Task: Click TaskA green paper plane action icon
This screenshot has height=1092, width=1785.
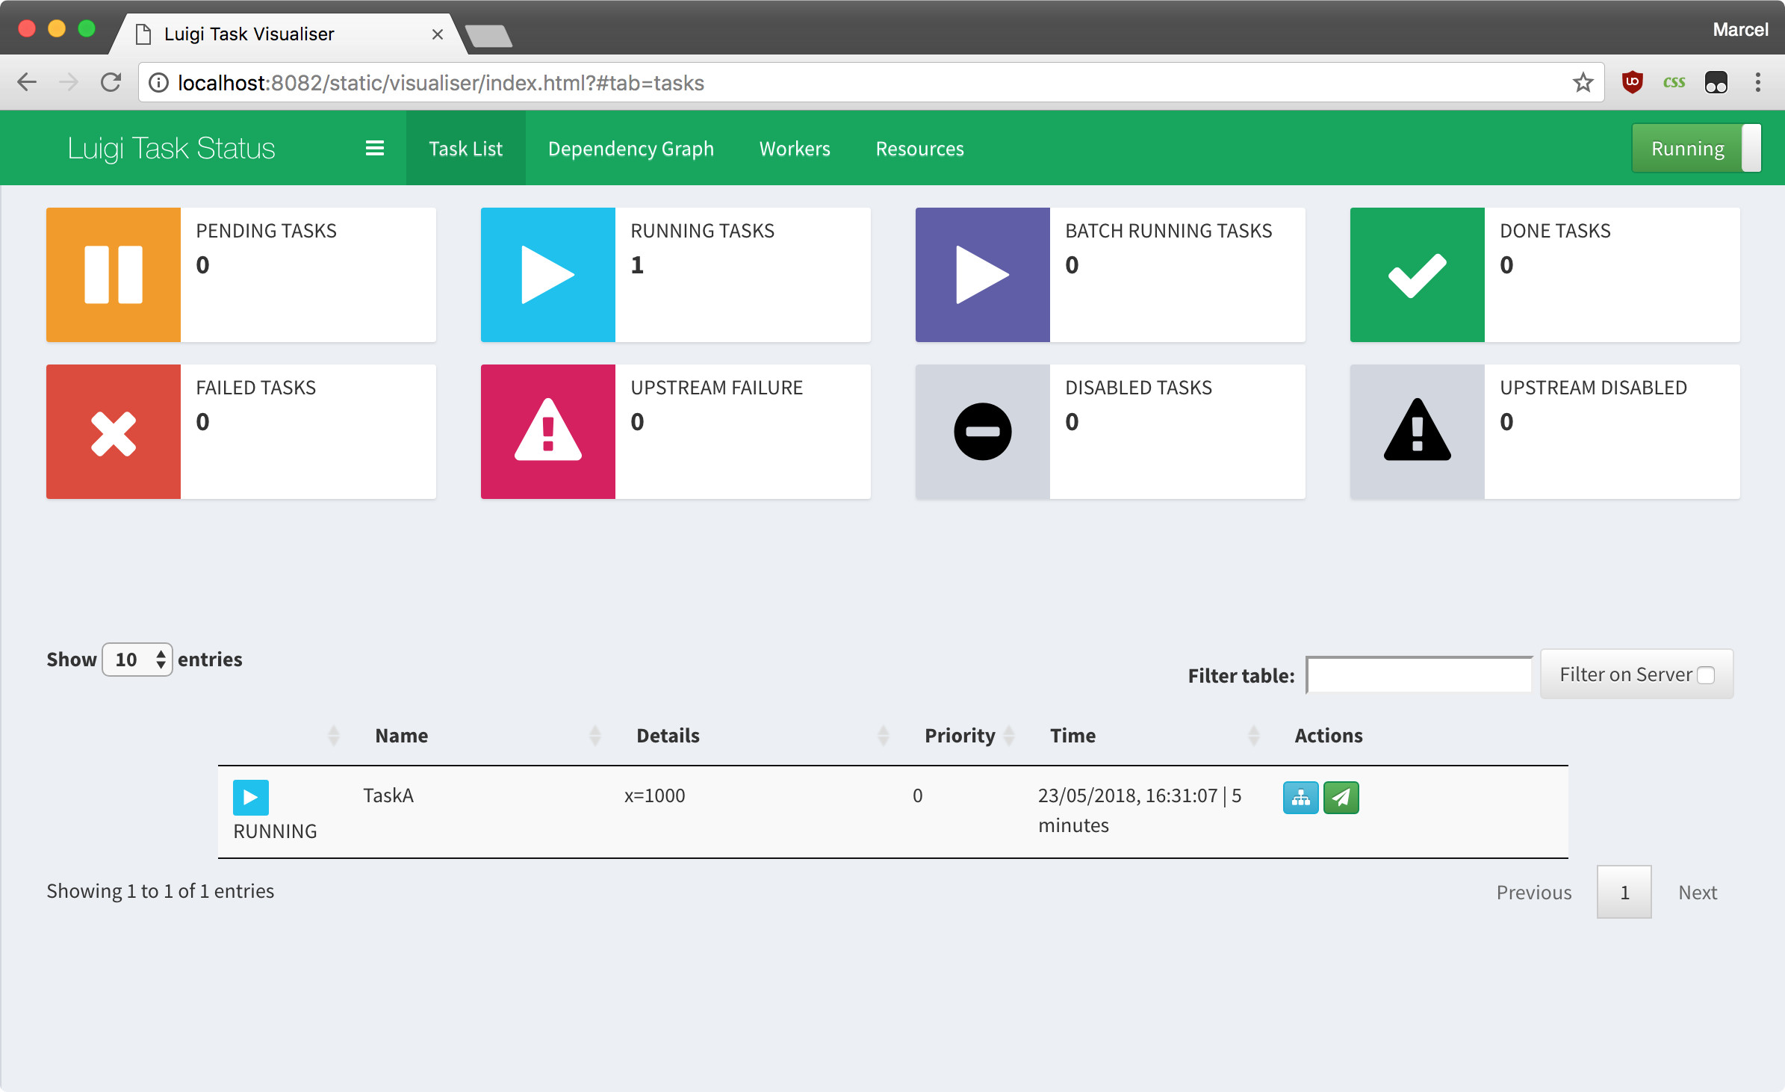Action: 1341,798
